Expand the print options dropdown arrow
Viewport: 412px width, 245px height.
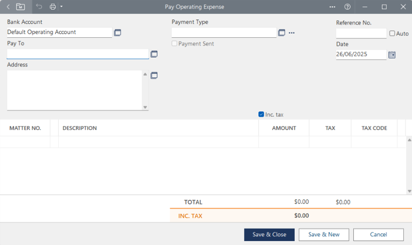tap(61, 7)
